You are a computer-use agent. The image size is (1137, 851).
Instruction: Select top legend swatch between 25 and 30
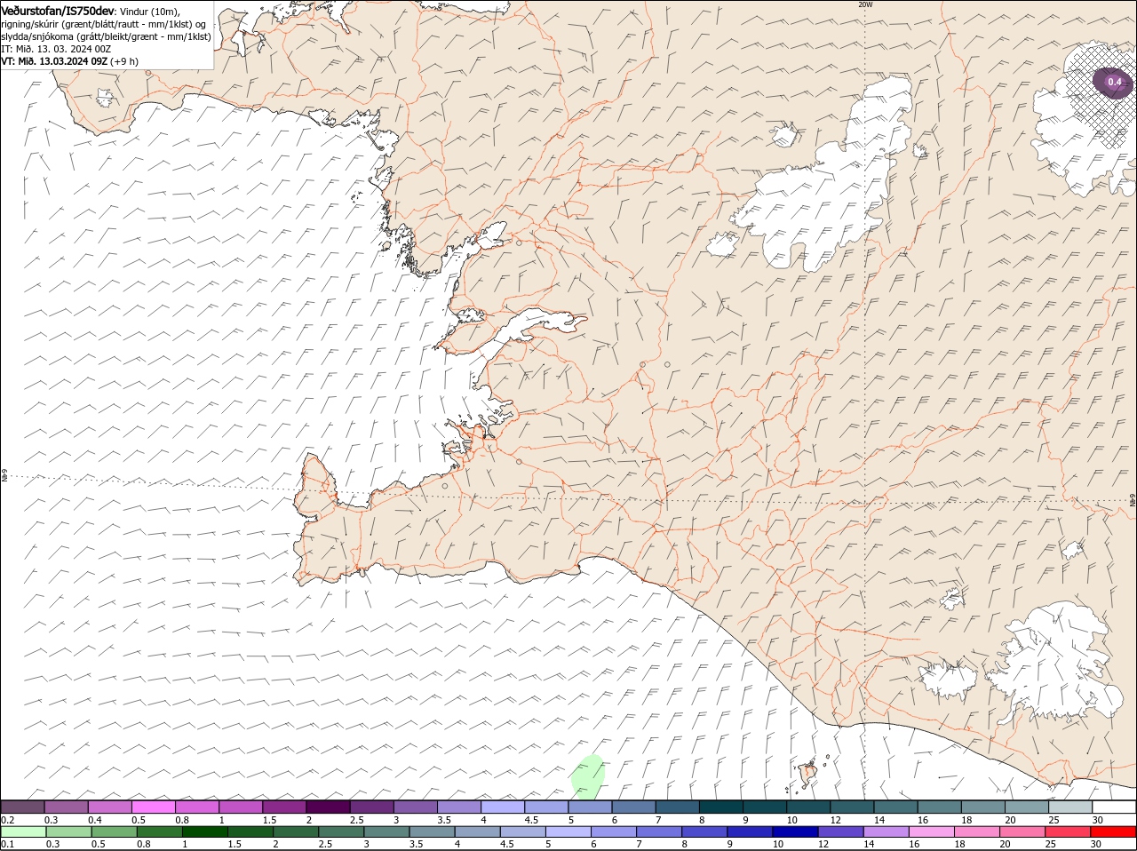pos(1070,807)
